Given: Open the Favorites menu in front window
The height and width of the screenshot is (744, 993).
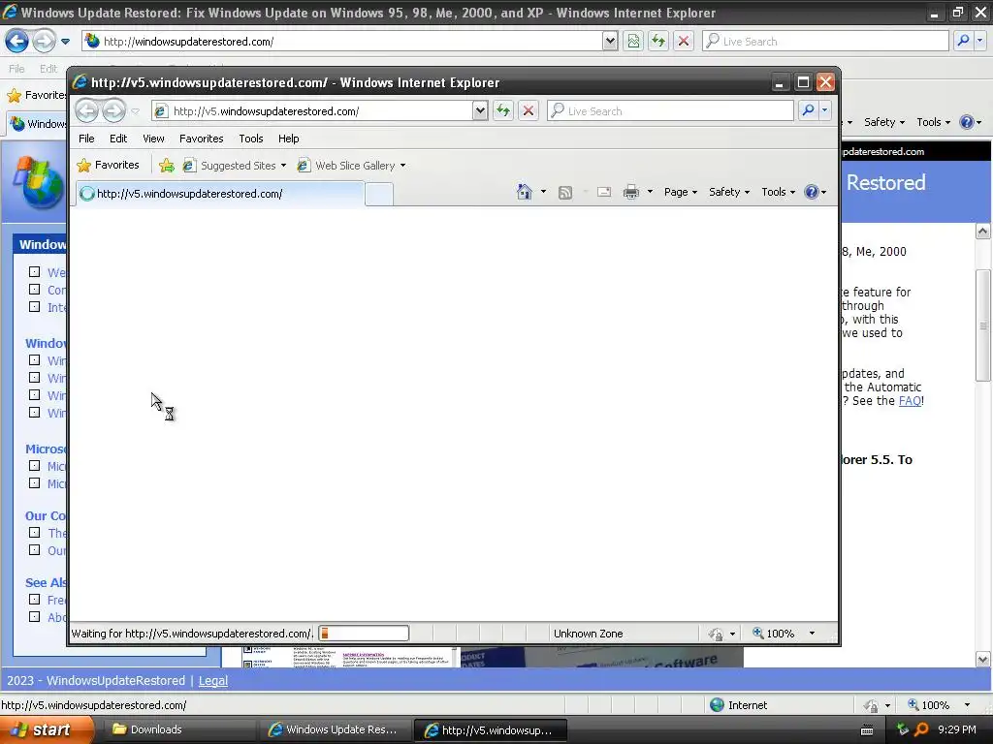Looking at the screenshot, I should 202,139.
